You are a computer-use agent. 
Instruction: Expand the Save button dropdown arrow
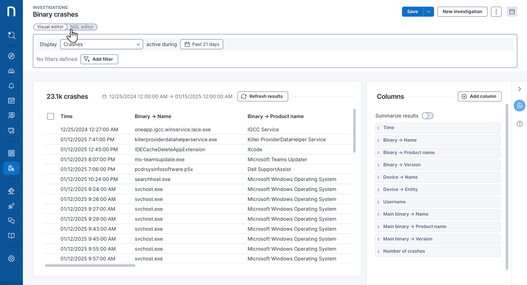[429, 12]
